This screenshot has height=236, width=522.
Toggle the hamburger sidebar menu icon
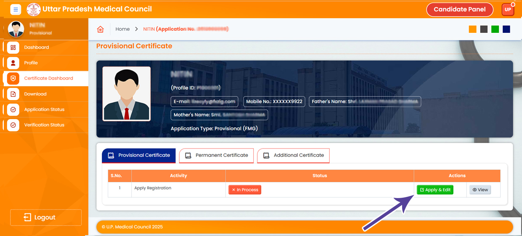[16, 9]
